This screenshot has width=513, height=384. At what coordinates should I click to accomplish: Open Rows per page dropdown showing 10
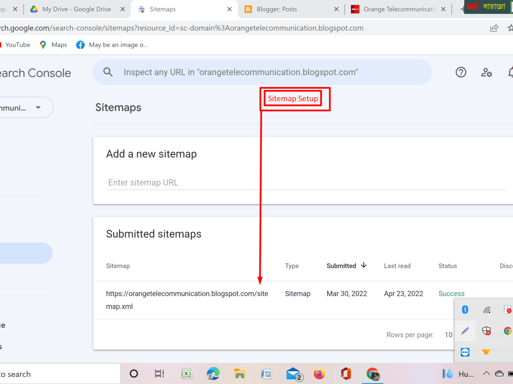(448, 335)
